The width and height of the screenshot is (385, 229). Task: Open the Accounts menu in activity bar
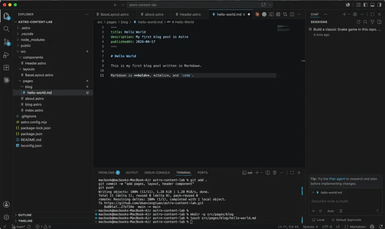6,205
